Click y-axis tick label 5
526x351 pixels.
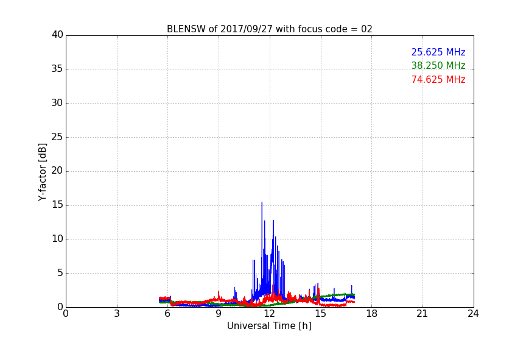(60, 273)
